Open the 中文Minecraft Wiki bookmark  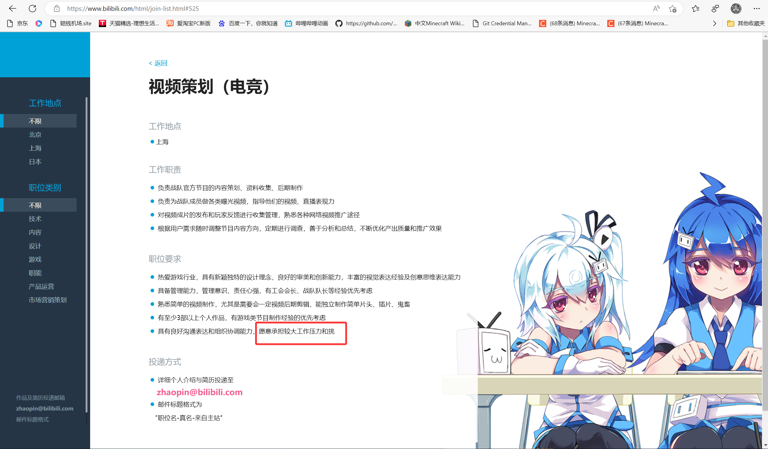click(x=435, y=23)
